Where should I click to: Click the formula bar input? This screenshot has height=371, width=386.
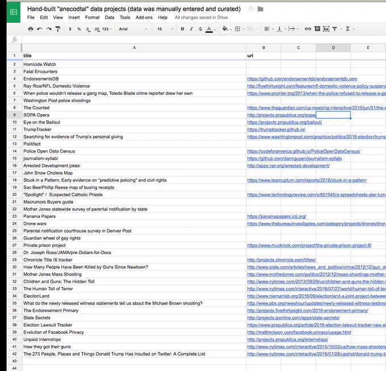(x=204, y=39)
